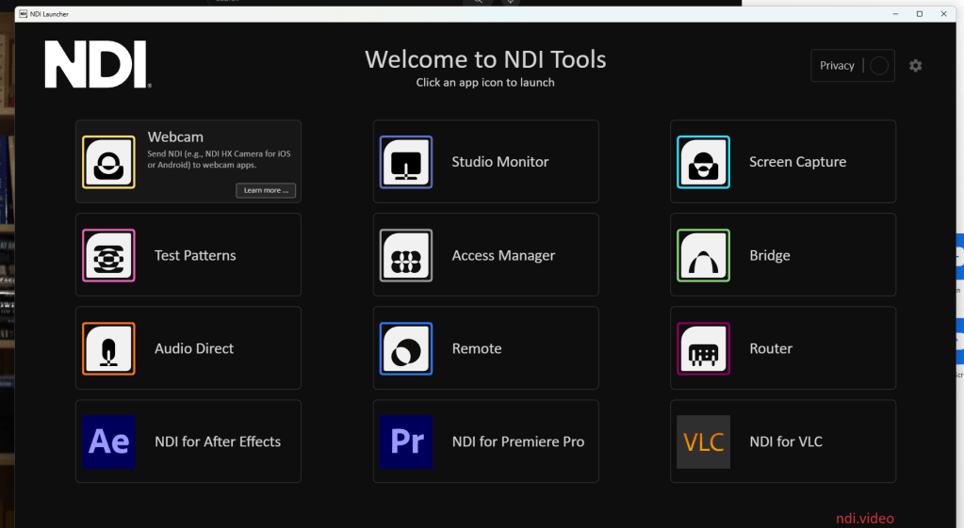Click the Audio Direct label

(194, 349)
